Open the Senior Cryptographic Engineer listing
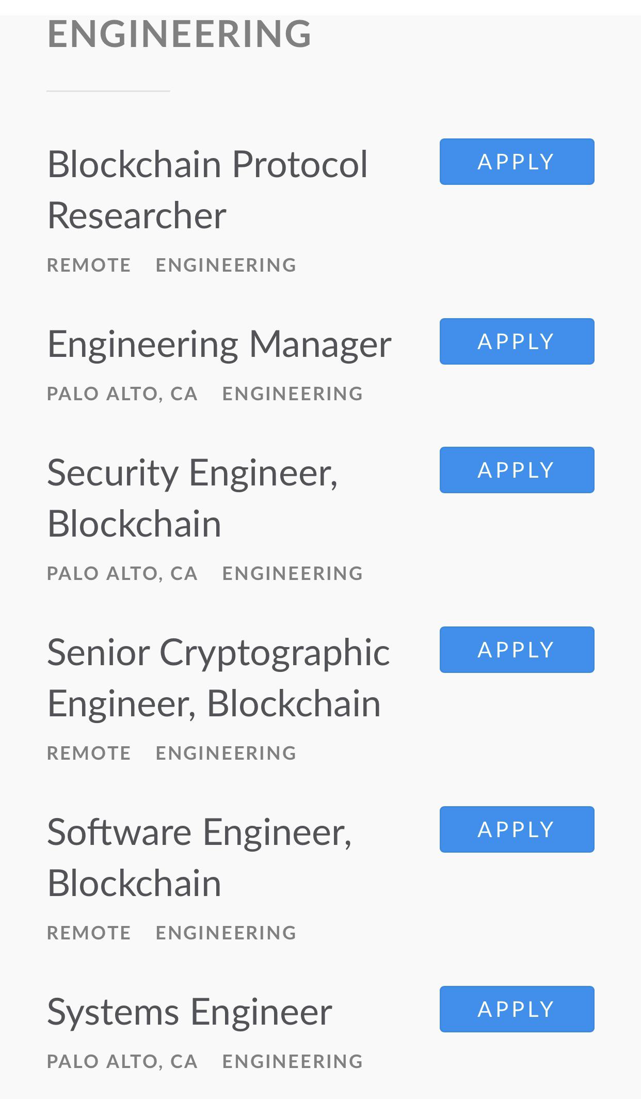The image size is (641, 1099). (x=218, y=677)
